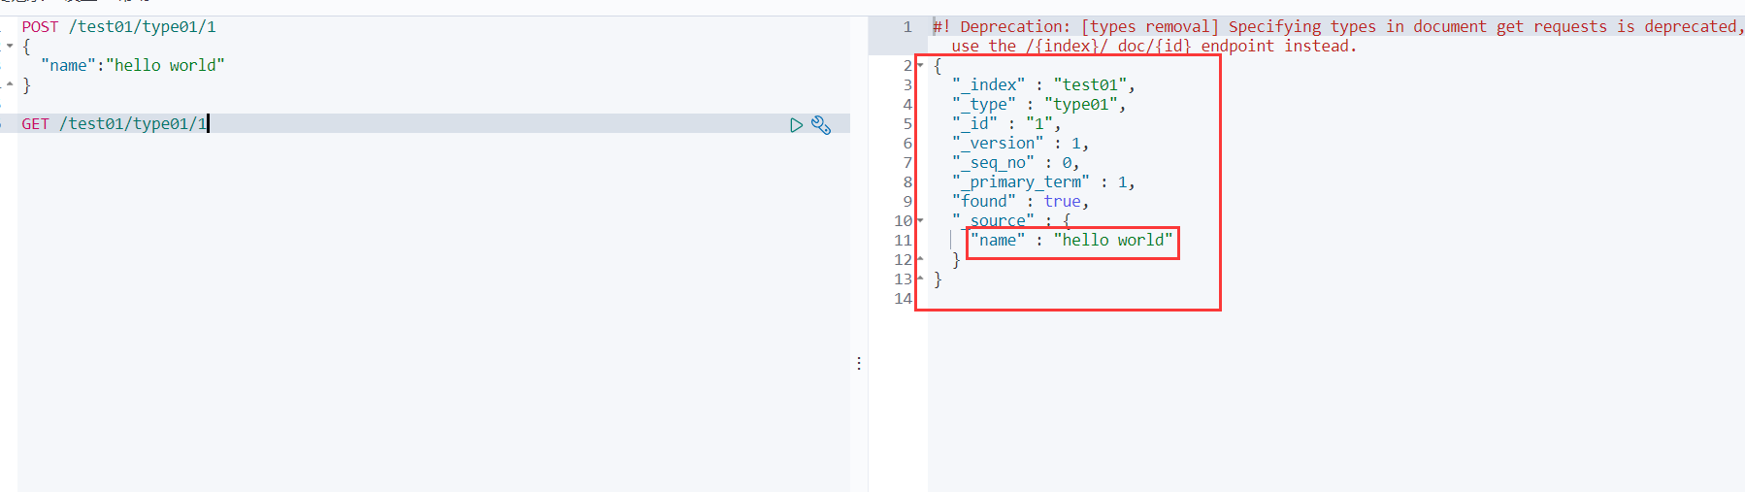Select line number 14 in response gutter
Viewport: 1745px width, 492px height.
coord(903,299)
